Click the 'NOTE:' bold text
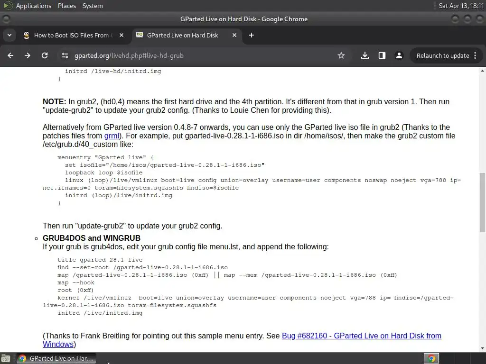The width and height of the screenshot is (486, 364). (x=54, y=101)
